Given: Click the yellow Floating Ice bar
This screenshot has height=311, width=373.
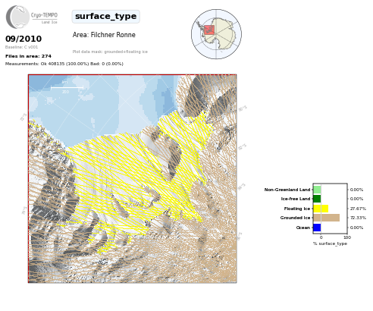Looking at the screenshot, I should tap(321, 209).
